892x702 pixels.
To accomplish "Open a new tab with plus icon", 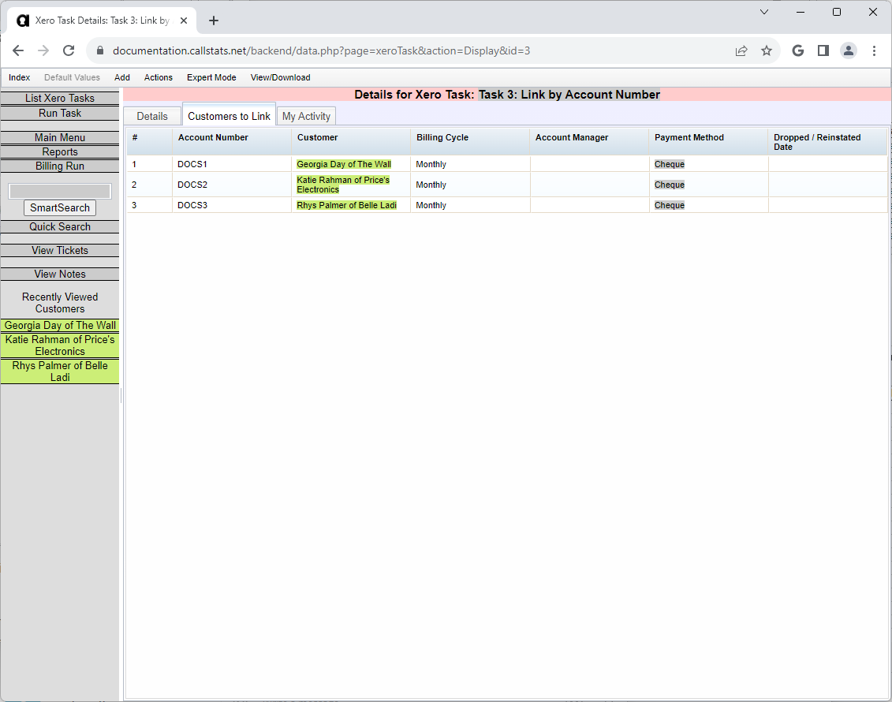I will point(213,21).
